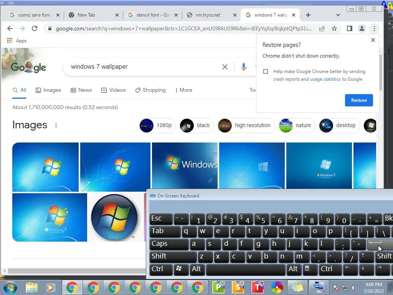Image resolution: width=393 pixels, height=295 pixels.
Task: Expand the More search filters menu
Action: tap(184, 90)
